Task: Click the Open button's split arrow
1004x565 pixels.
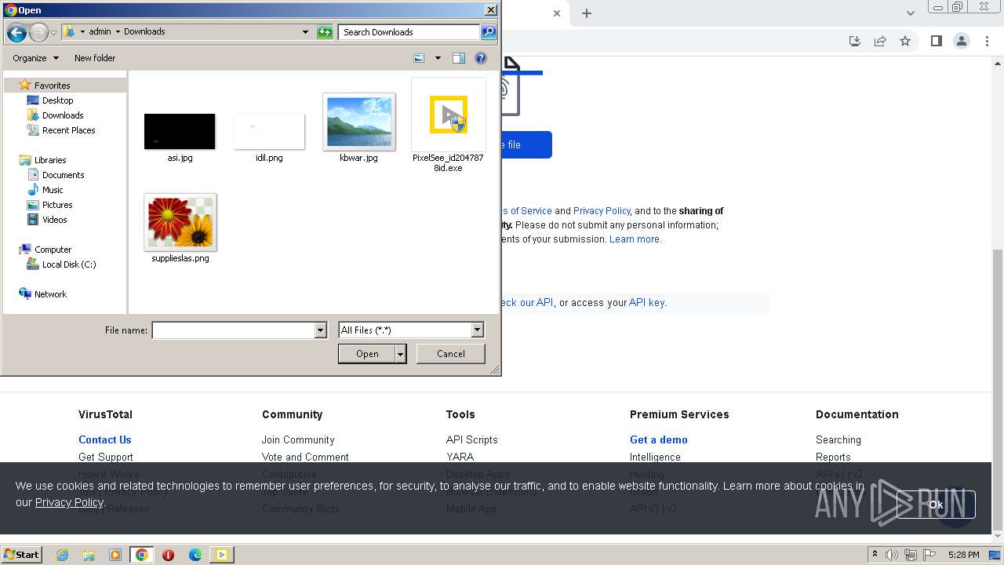Action: 401,354
